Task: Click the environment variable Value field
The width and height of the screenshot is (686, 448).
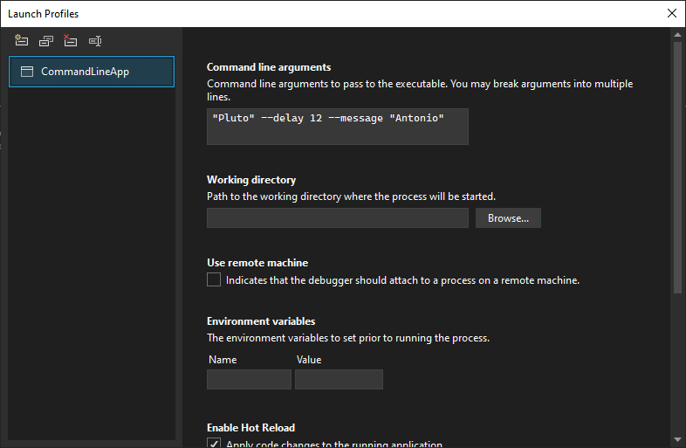Action: (339, 379)
